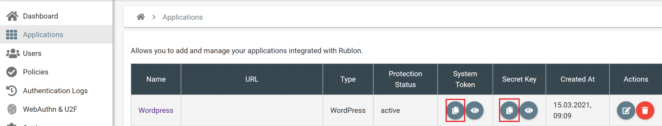The width and height of the screenshot is (662, 126).
Task: Copy the Secret Key to clipboard
Action: (509, 110)
